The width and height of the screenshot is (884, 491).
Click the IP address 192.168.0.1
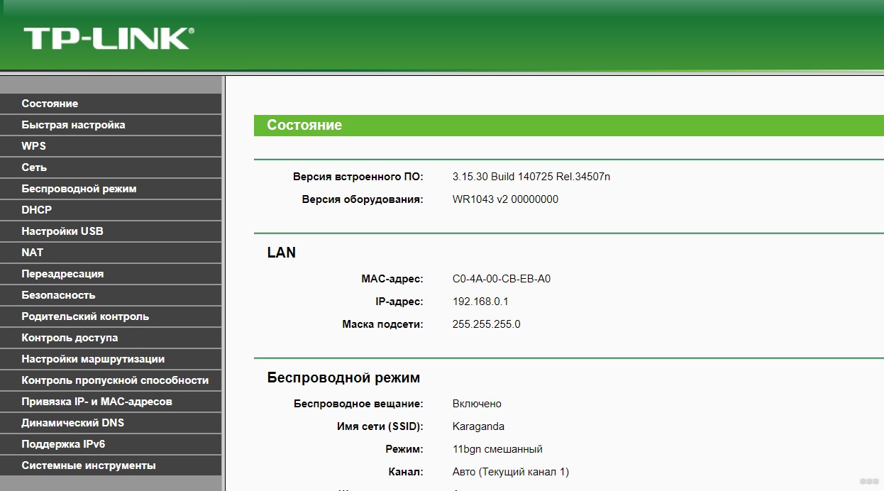coord(480,302)
